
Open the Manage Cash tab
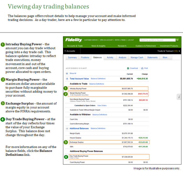[x=137, y=58]
